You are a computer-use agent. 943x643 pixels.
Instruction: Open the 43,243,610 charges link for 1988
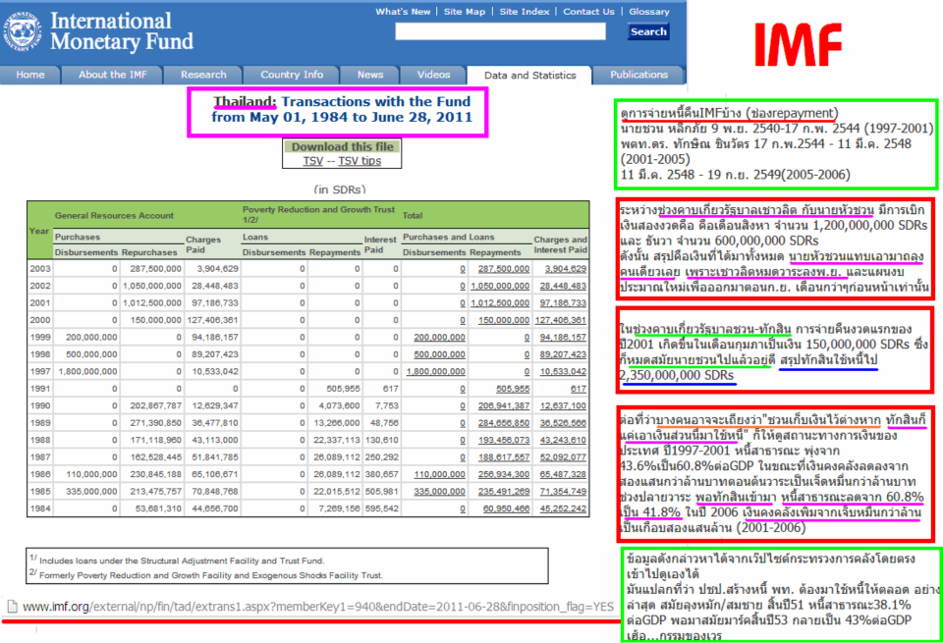[563, 441]
